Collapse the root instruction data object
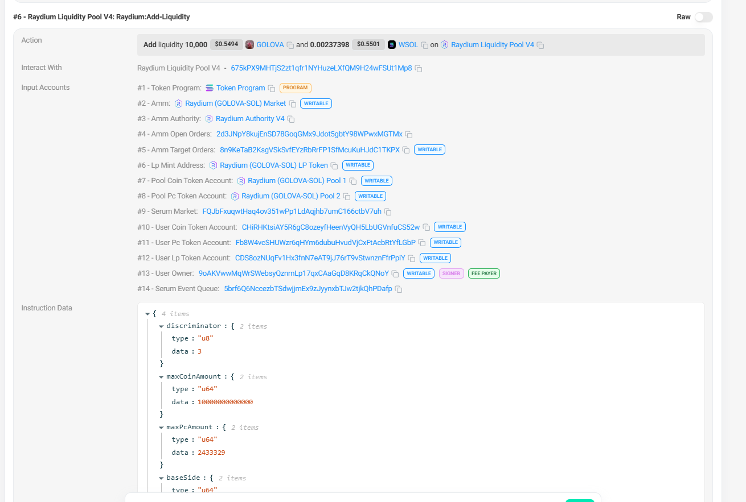The image size is (746, 502). point(147,314)
